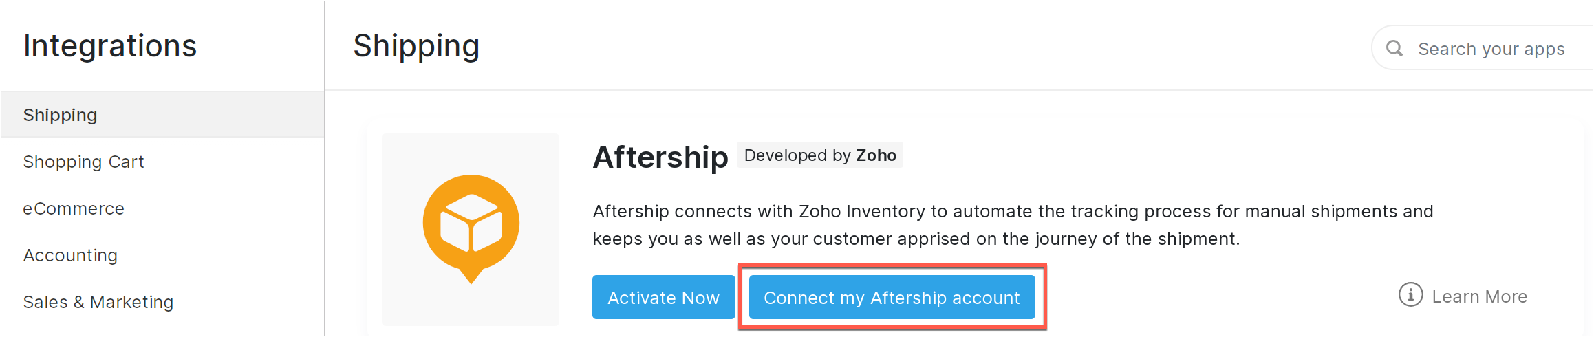Click the bold Zoho developer name
Image resolution: width=1594 pixels, height=337 pixels.
876,155
